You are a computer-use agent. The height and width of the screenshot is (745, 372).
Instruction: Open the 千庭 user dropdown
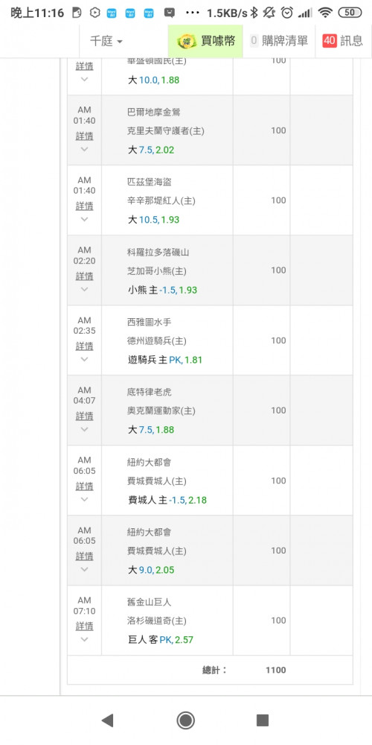(106, 41)
